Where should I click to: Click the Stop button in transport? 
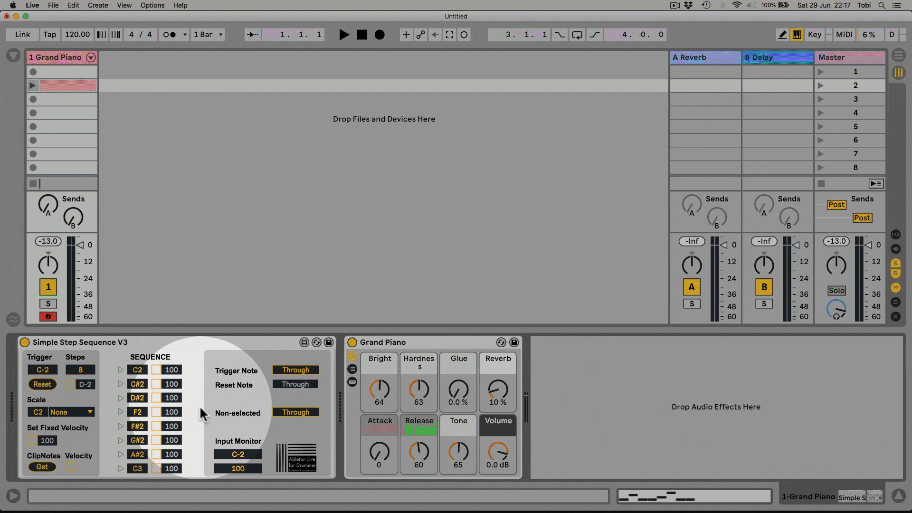click(x=362, y=35)
